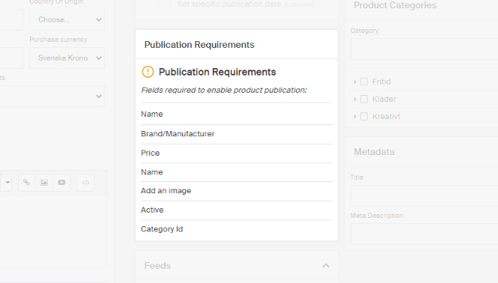Viewport: 498px width, 283px height.
Task: Click the Category search input field
Action: pos(424,49)
